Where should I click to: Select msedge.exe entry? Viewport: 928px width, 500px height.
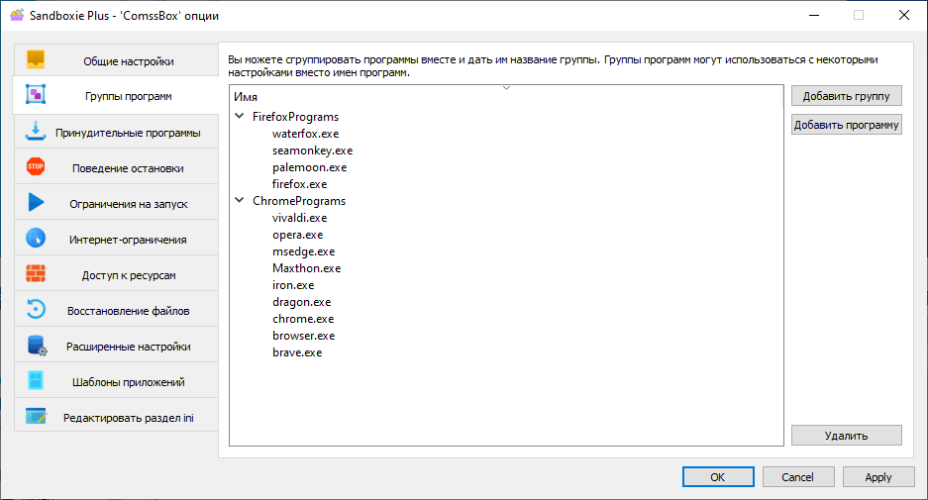tap(304, 251)
